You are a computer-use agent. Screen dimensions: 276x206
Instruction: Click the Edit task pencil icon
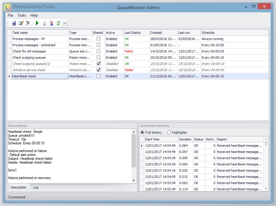click(21, 23)
